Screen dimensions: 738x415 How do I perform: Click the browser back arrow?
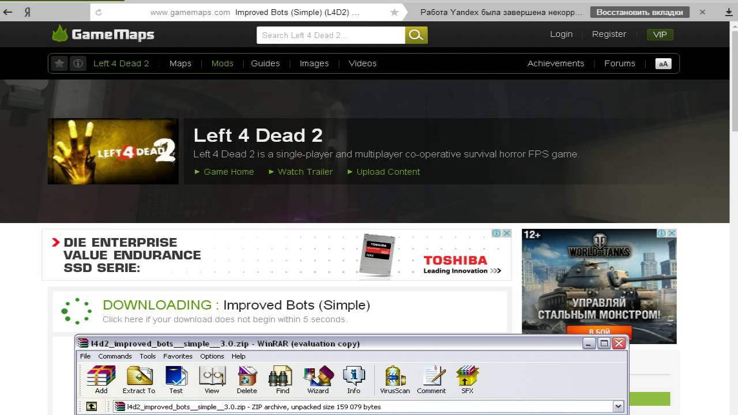pyautogui.click(x=7, y=12)
